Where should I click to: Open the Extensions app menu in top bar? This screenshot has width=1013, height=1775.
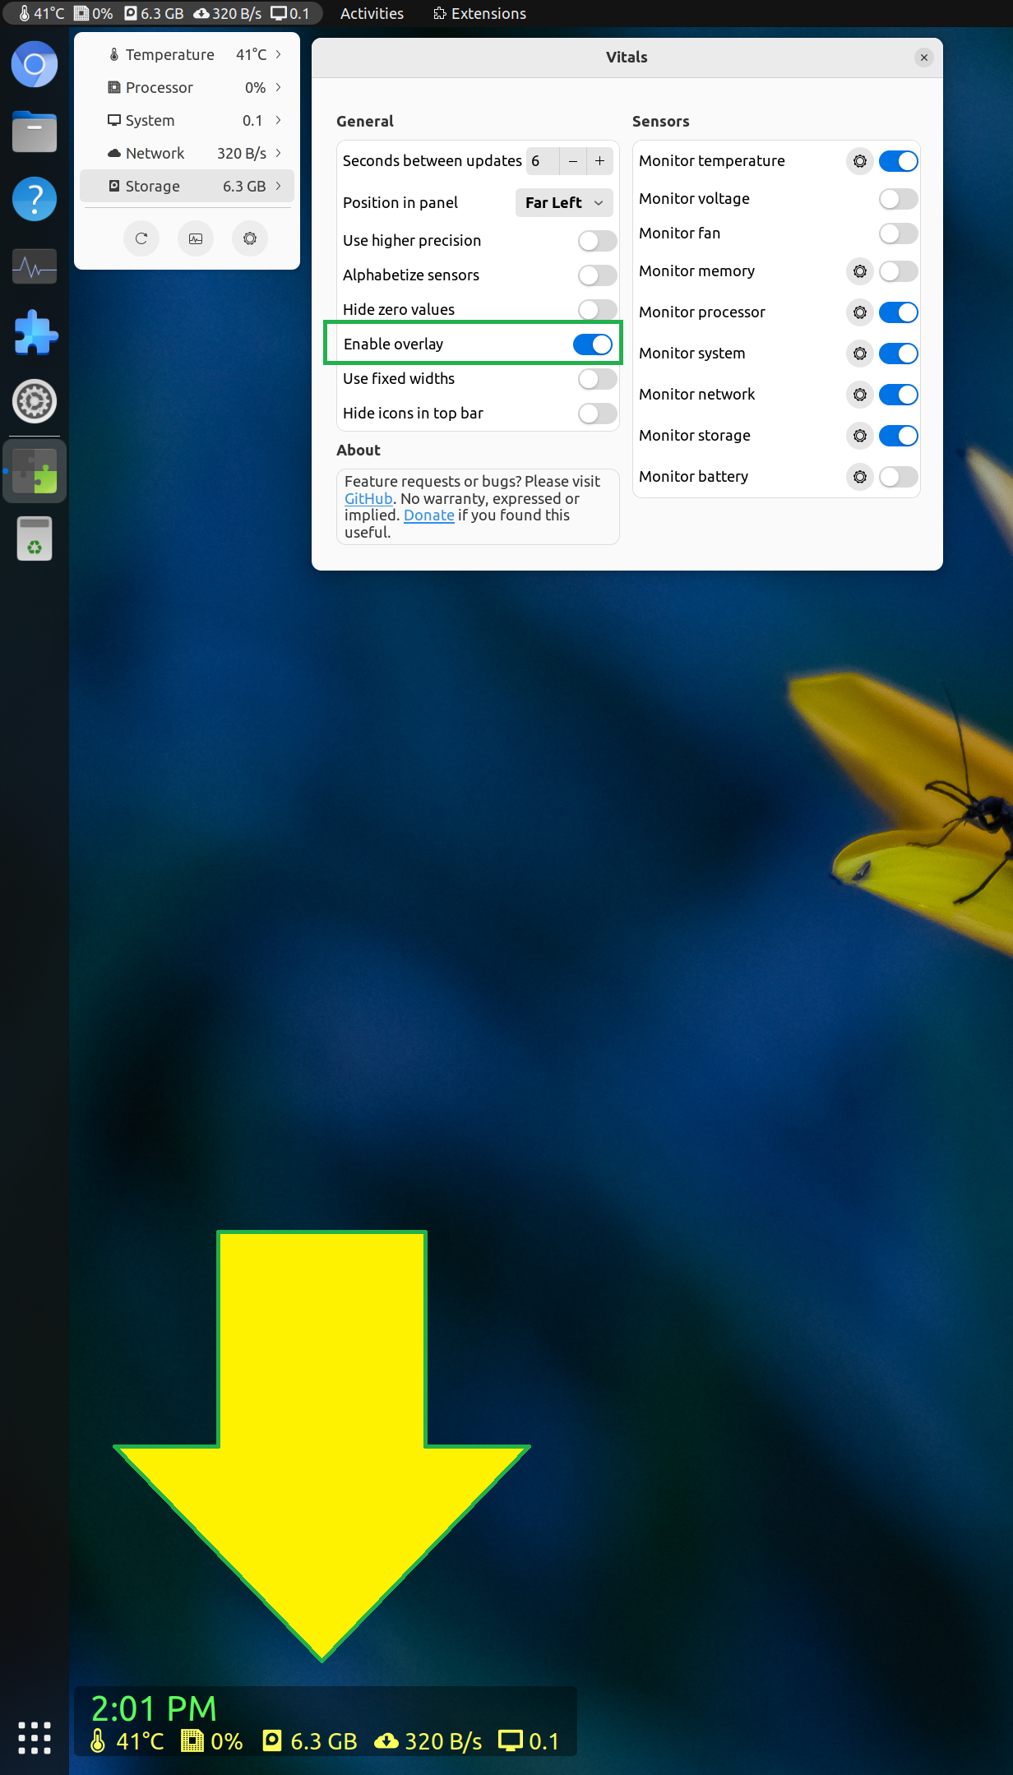[479, 13]
